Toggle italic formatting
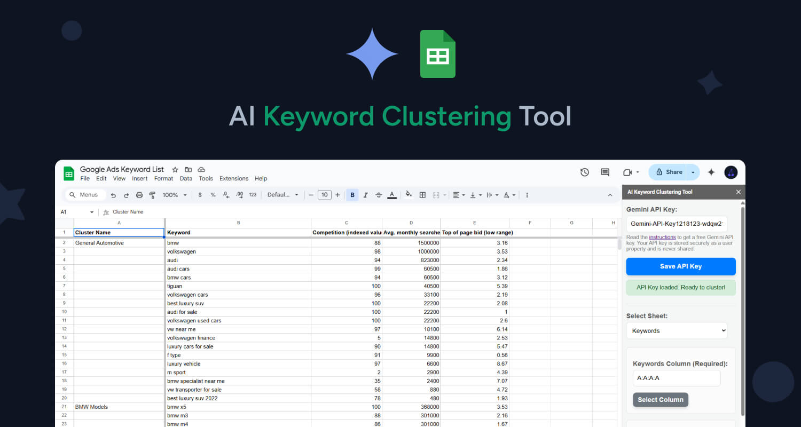 click(366, 195)
